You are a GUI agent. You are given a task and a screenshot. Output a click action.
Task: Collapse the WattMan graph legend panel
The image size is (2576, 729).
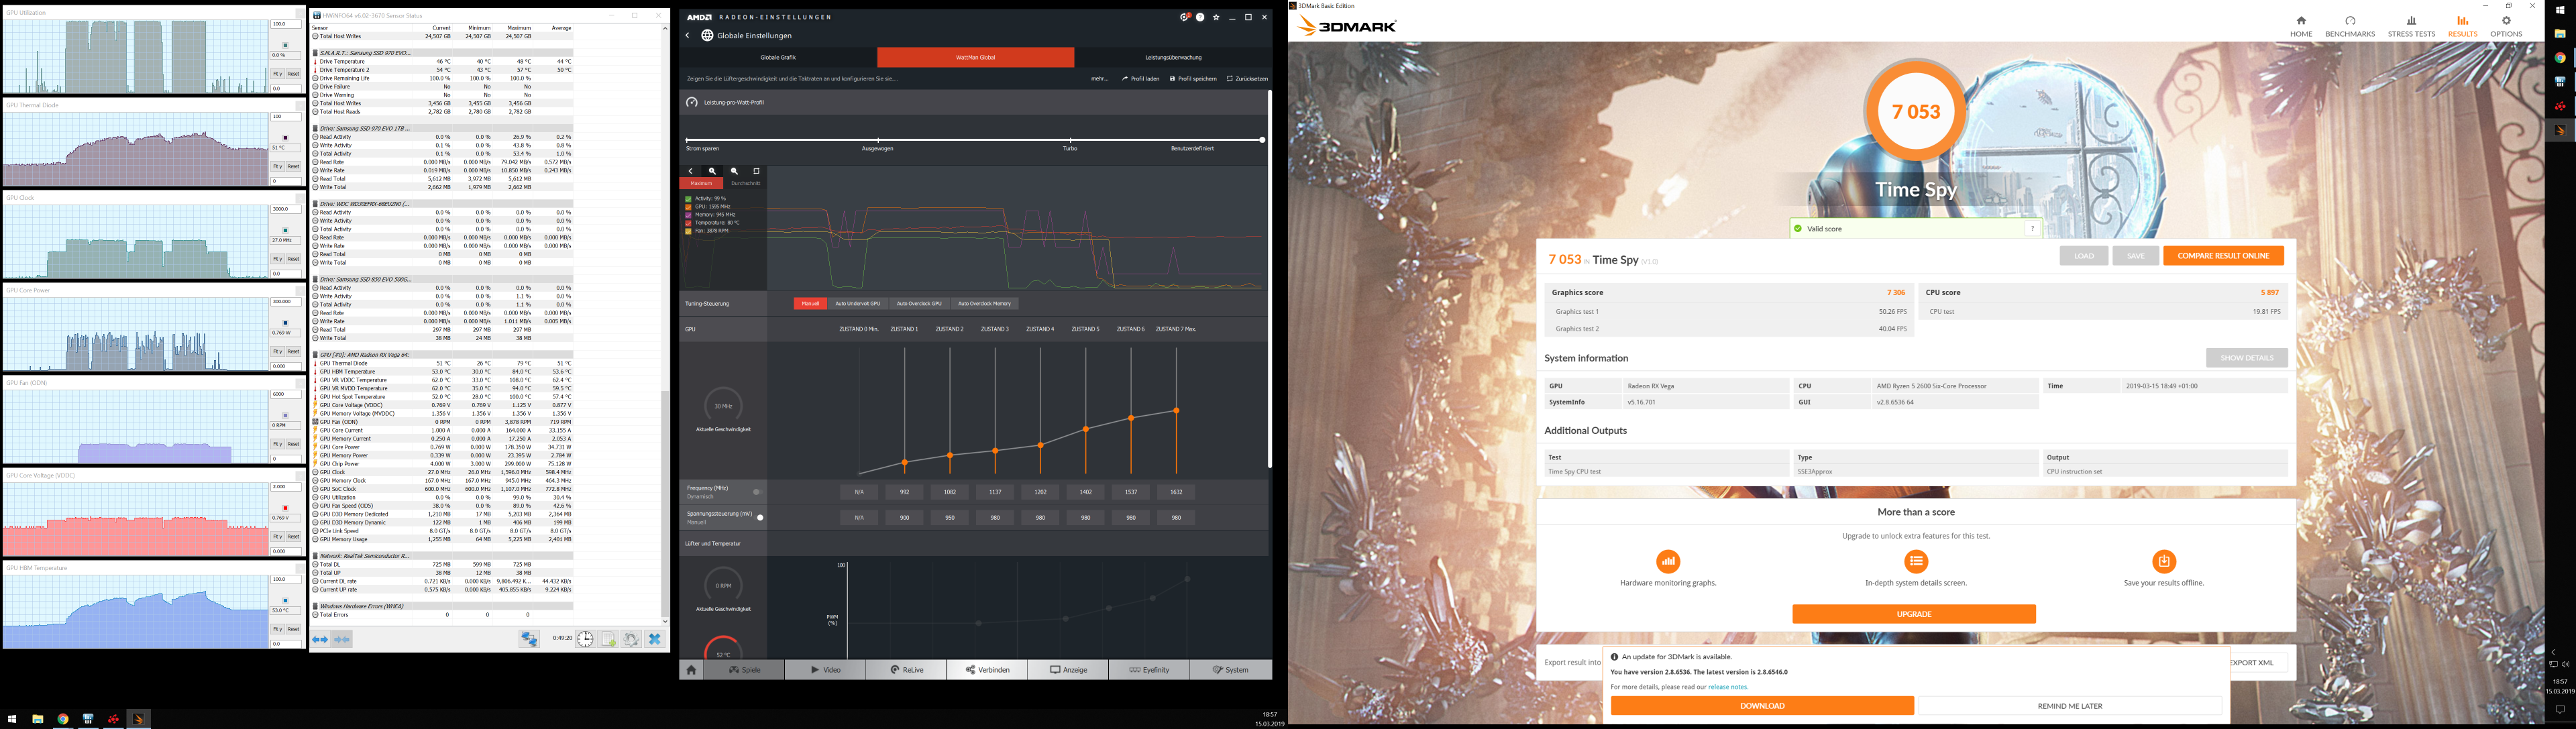[690, 171]
